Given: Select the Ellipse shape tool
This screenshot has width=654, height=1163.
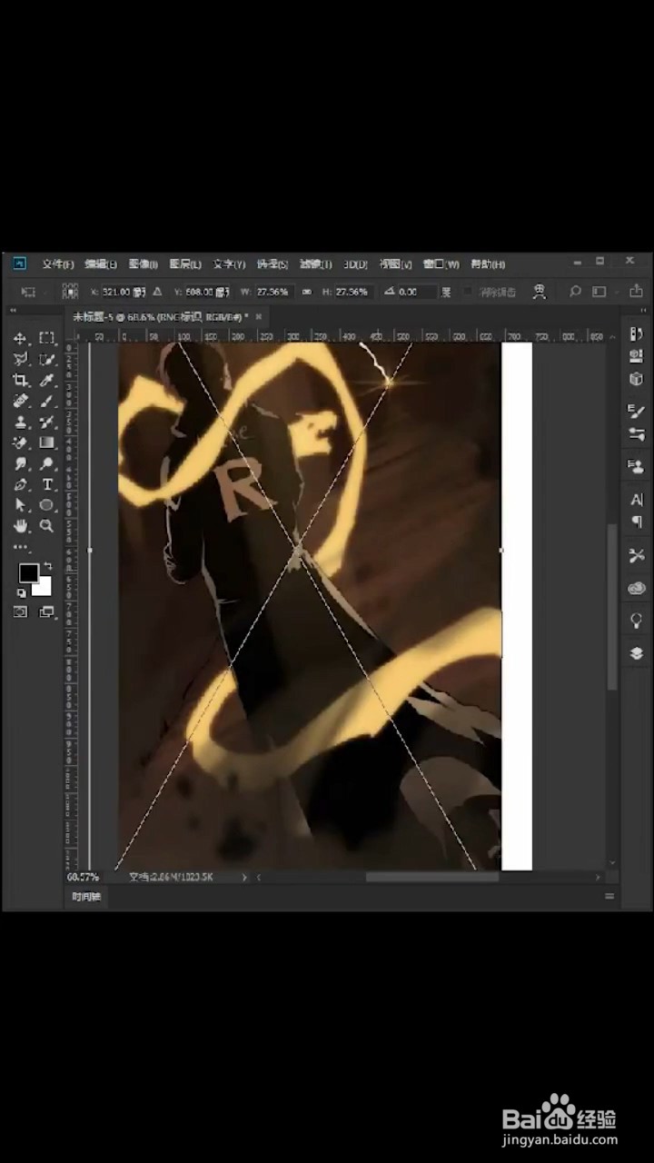Looking at the screenshot, I should [x=46, y=504].
